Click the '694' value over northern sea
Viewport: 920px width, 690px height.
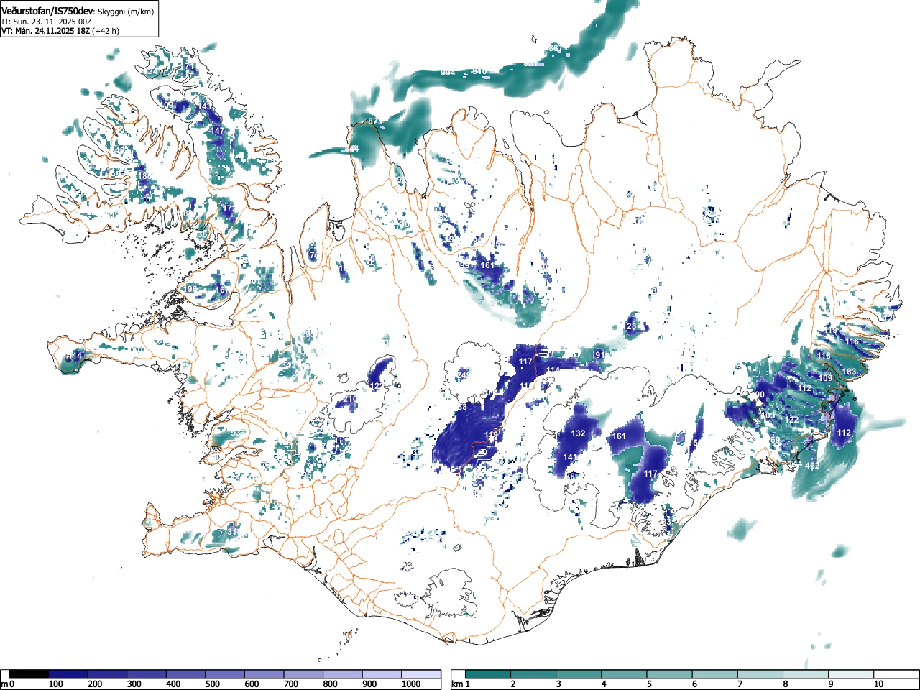[x=448, y=73]
